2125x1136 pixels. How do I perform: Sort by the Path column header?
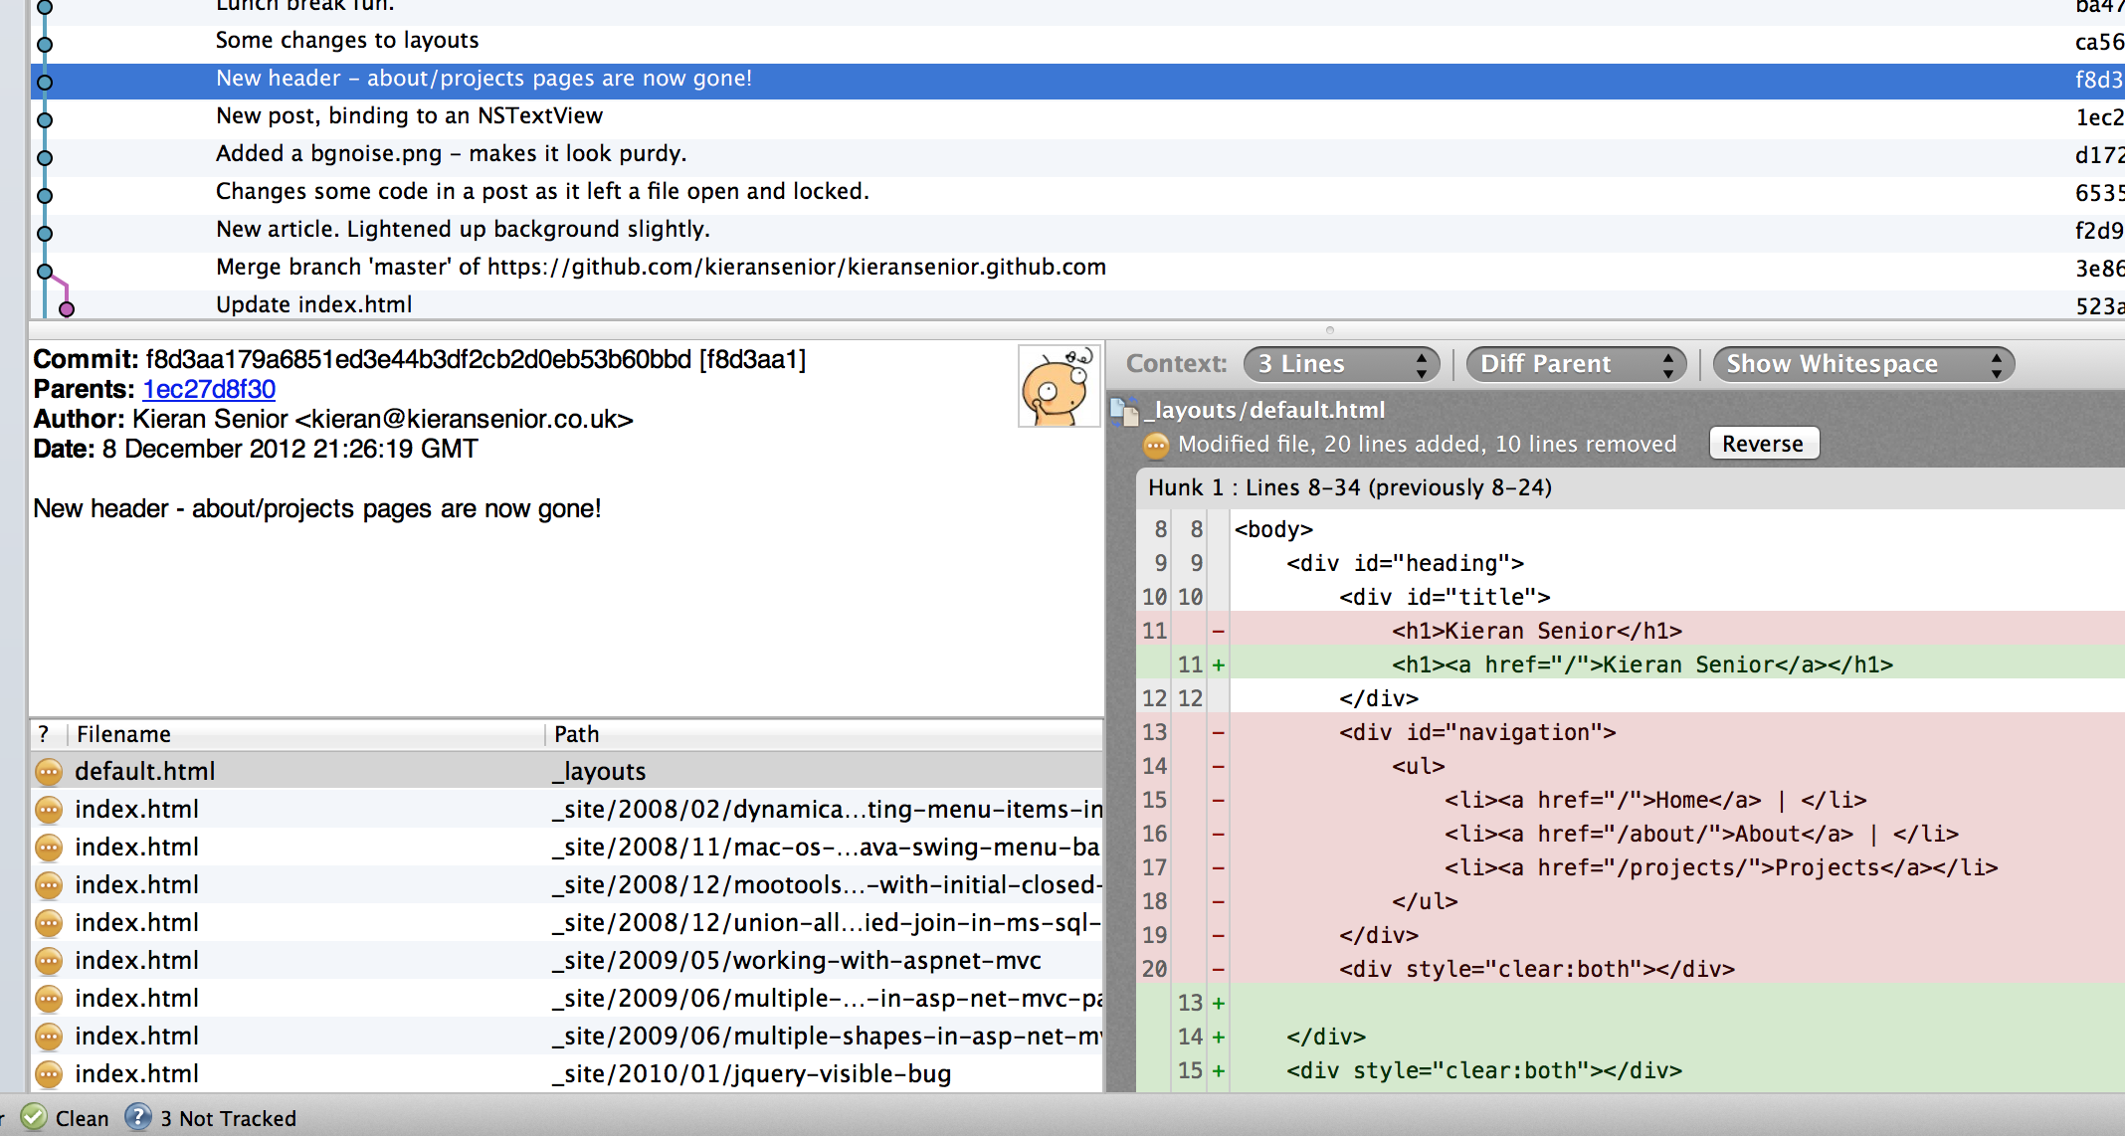point(577,734)
